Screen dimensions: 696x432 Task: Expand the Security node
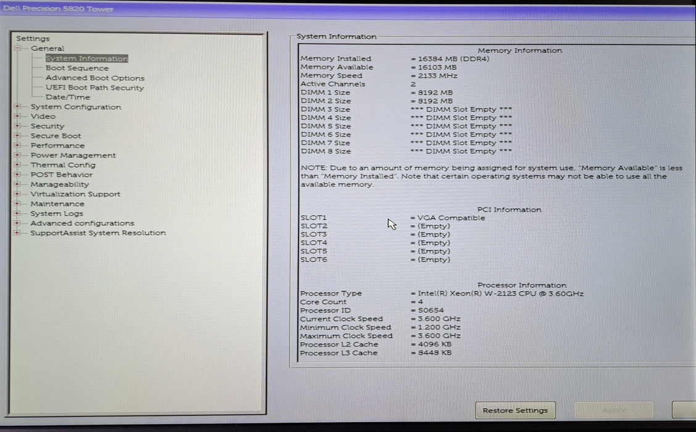click(x=17, y=126)
